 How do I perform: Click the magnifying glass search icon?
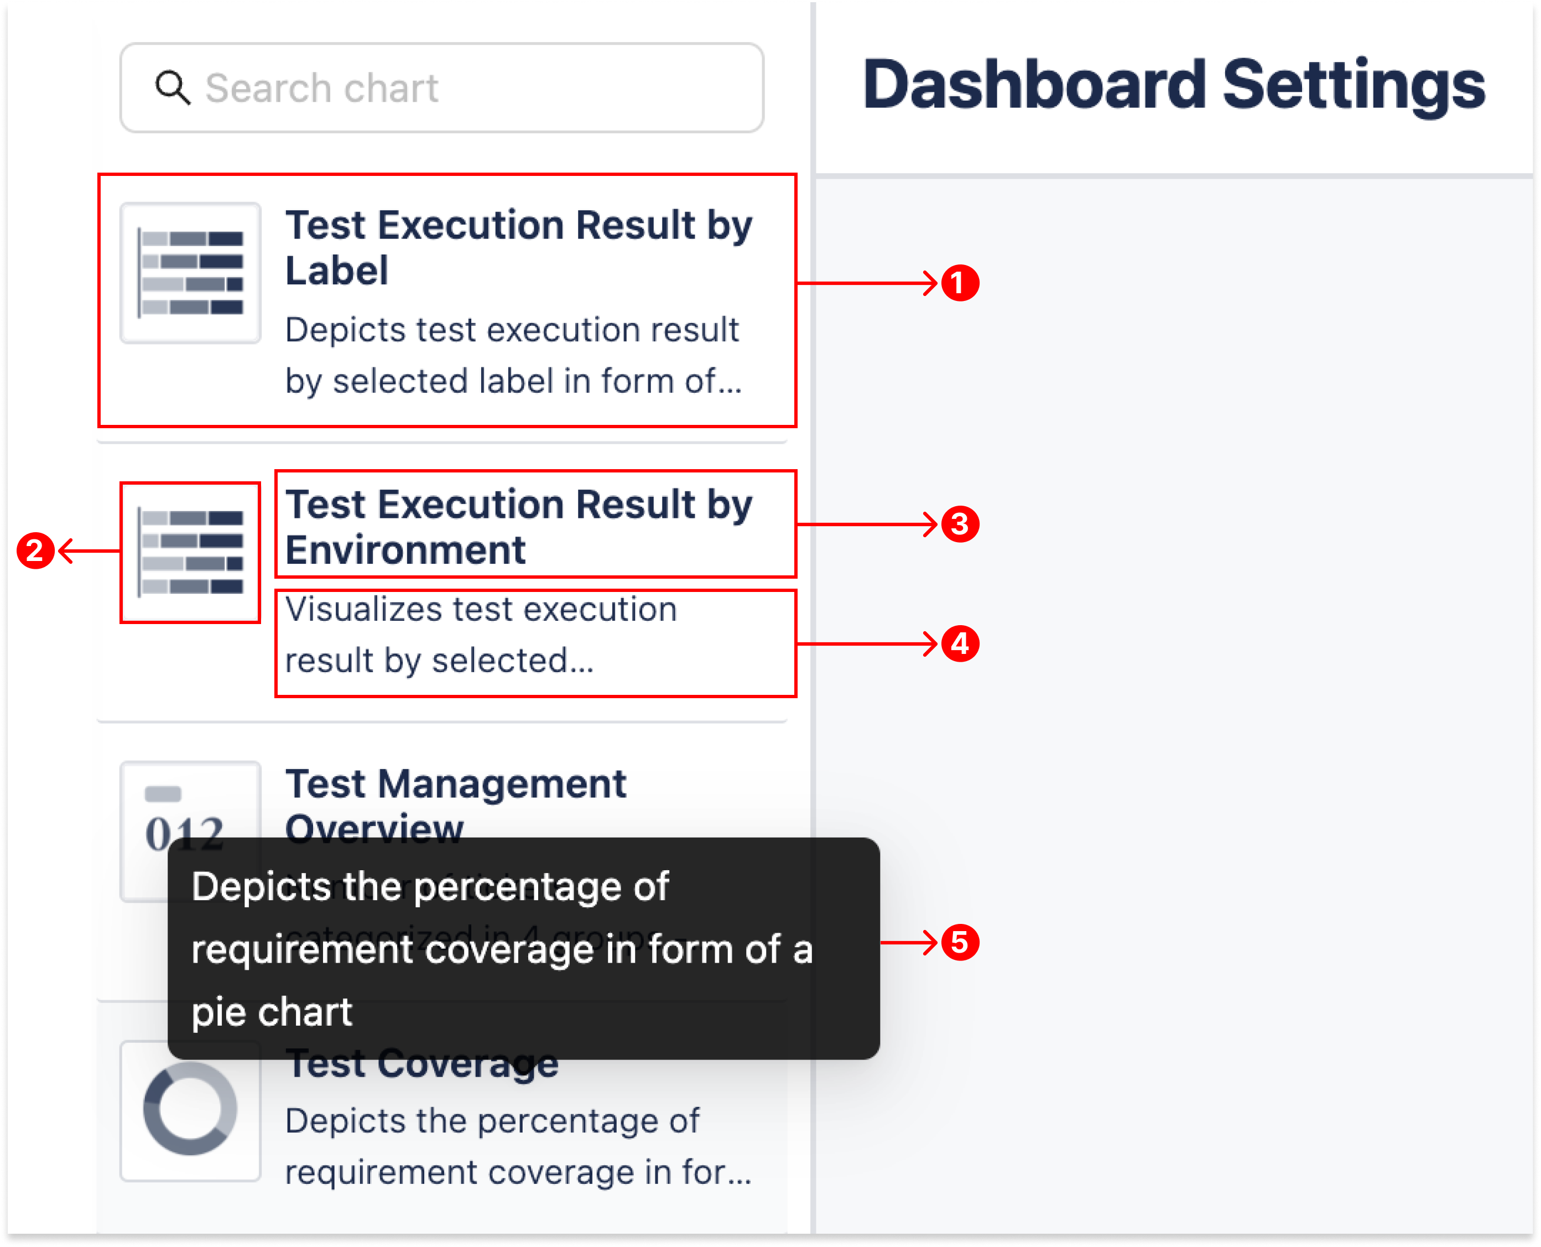point(173,89)
